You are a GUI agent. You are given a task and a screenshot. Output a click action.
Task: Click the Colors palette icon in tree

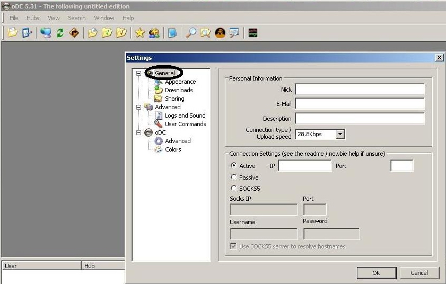point(158,149)
